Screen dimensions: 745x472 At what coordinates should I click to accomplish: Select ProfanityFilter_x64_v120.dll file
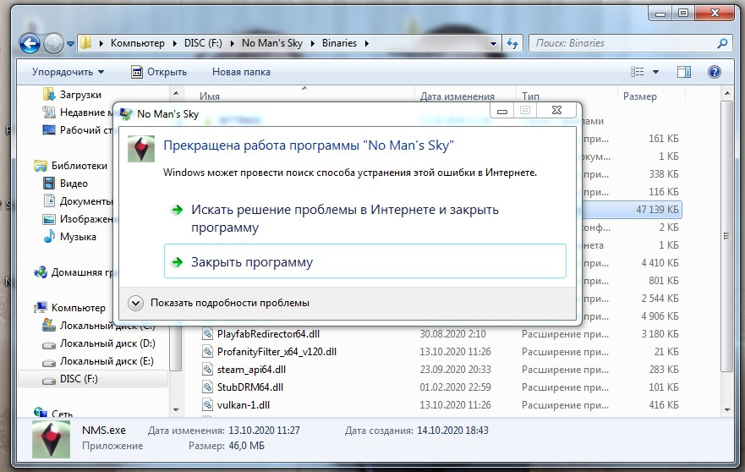pyautogui.click(x=277, y=352)
